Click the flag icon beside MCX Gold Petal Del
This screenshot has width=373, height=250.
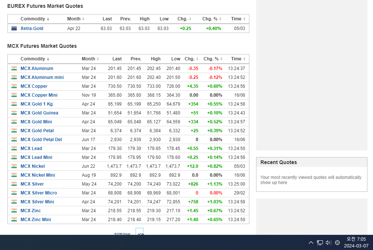(x=14, y=140)
